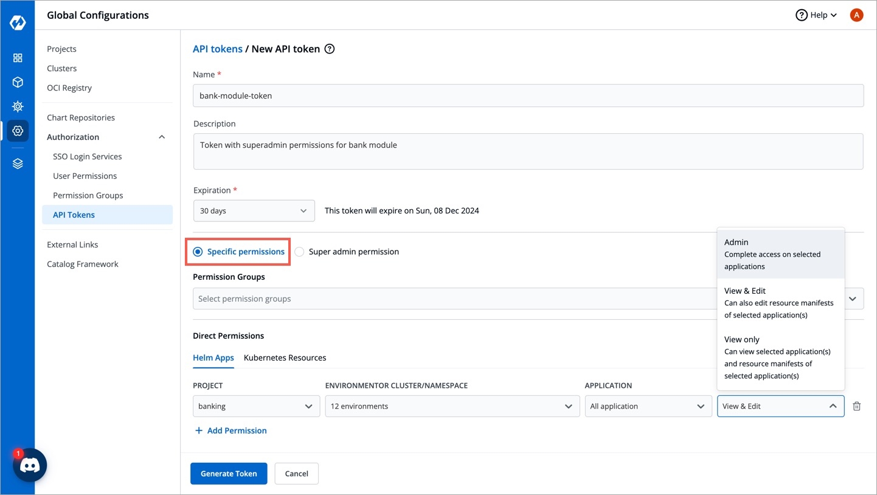This screenshot has height=495, width=877.
Task: Click the user avatar in top right
Action: click(x=856, y=15)
